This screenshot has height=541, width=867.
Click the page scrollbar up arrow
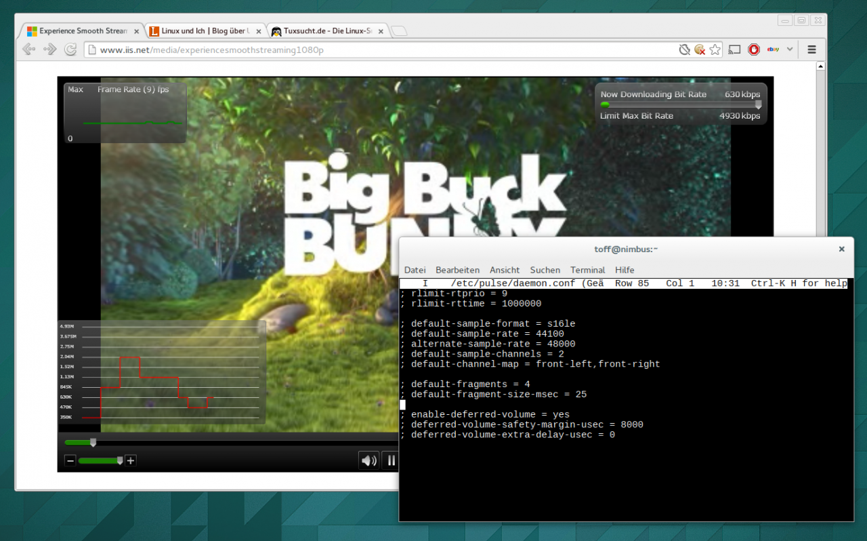tap(821, 66)
